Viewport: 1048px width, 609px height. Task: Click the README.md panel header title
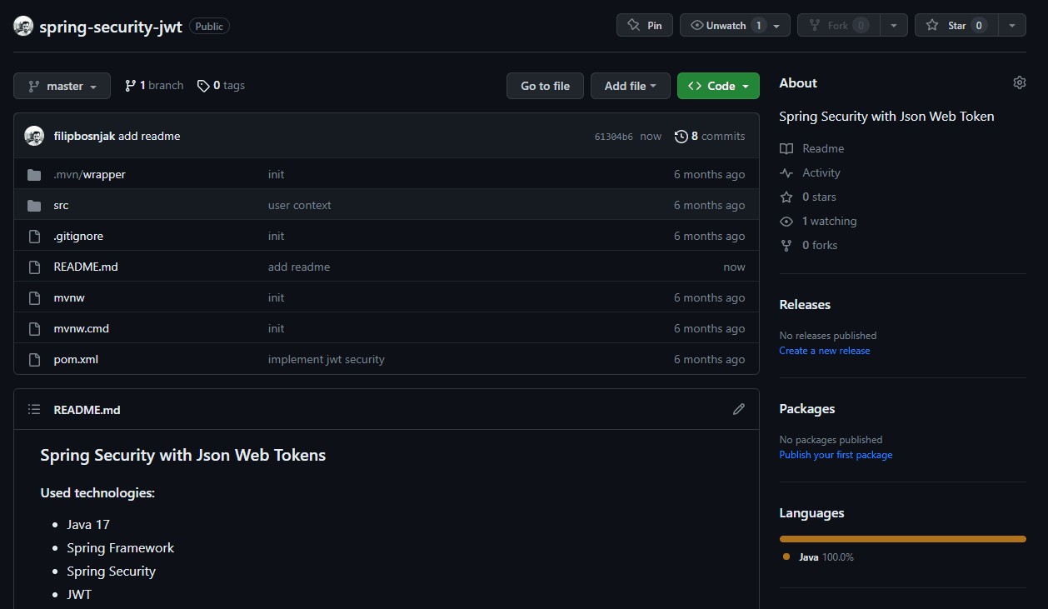coord(87,410)
